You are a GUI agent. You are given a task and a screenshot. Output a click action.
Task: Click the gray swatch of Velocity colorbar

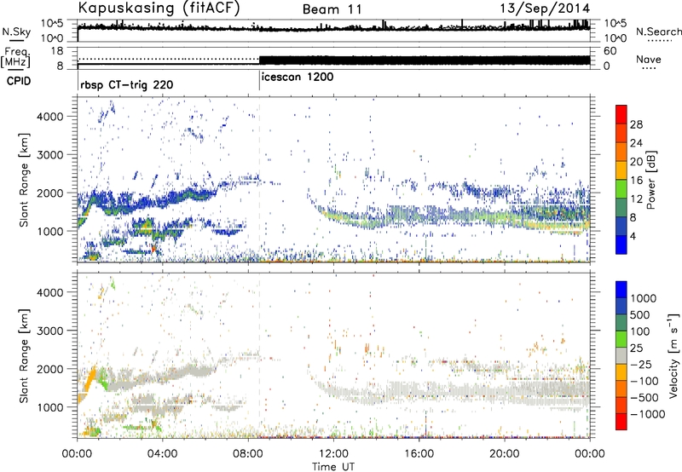(621, 356)
